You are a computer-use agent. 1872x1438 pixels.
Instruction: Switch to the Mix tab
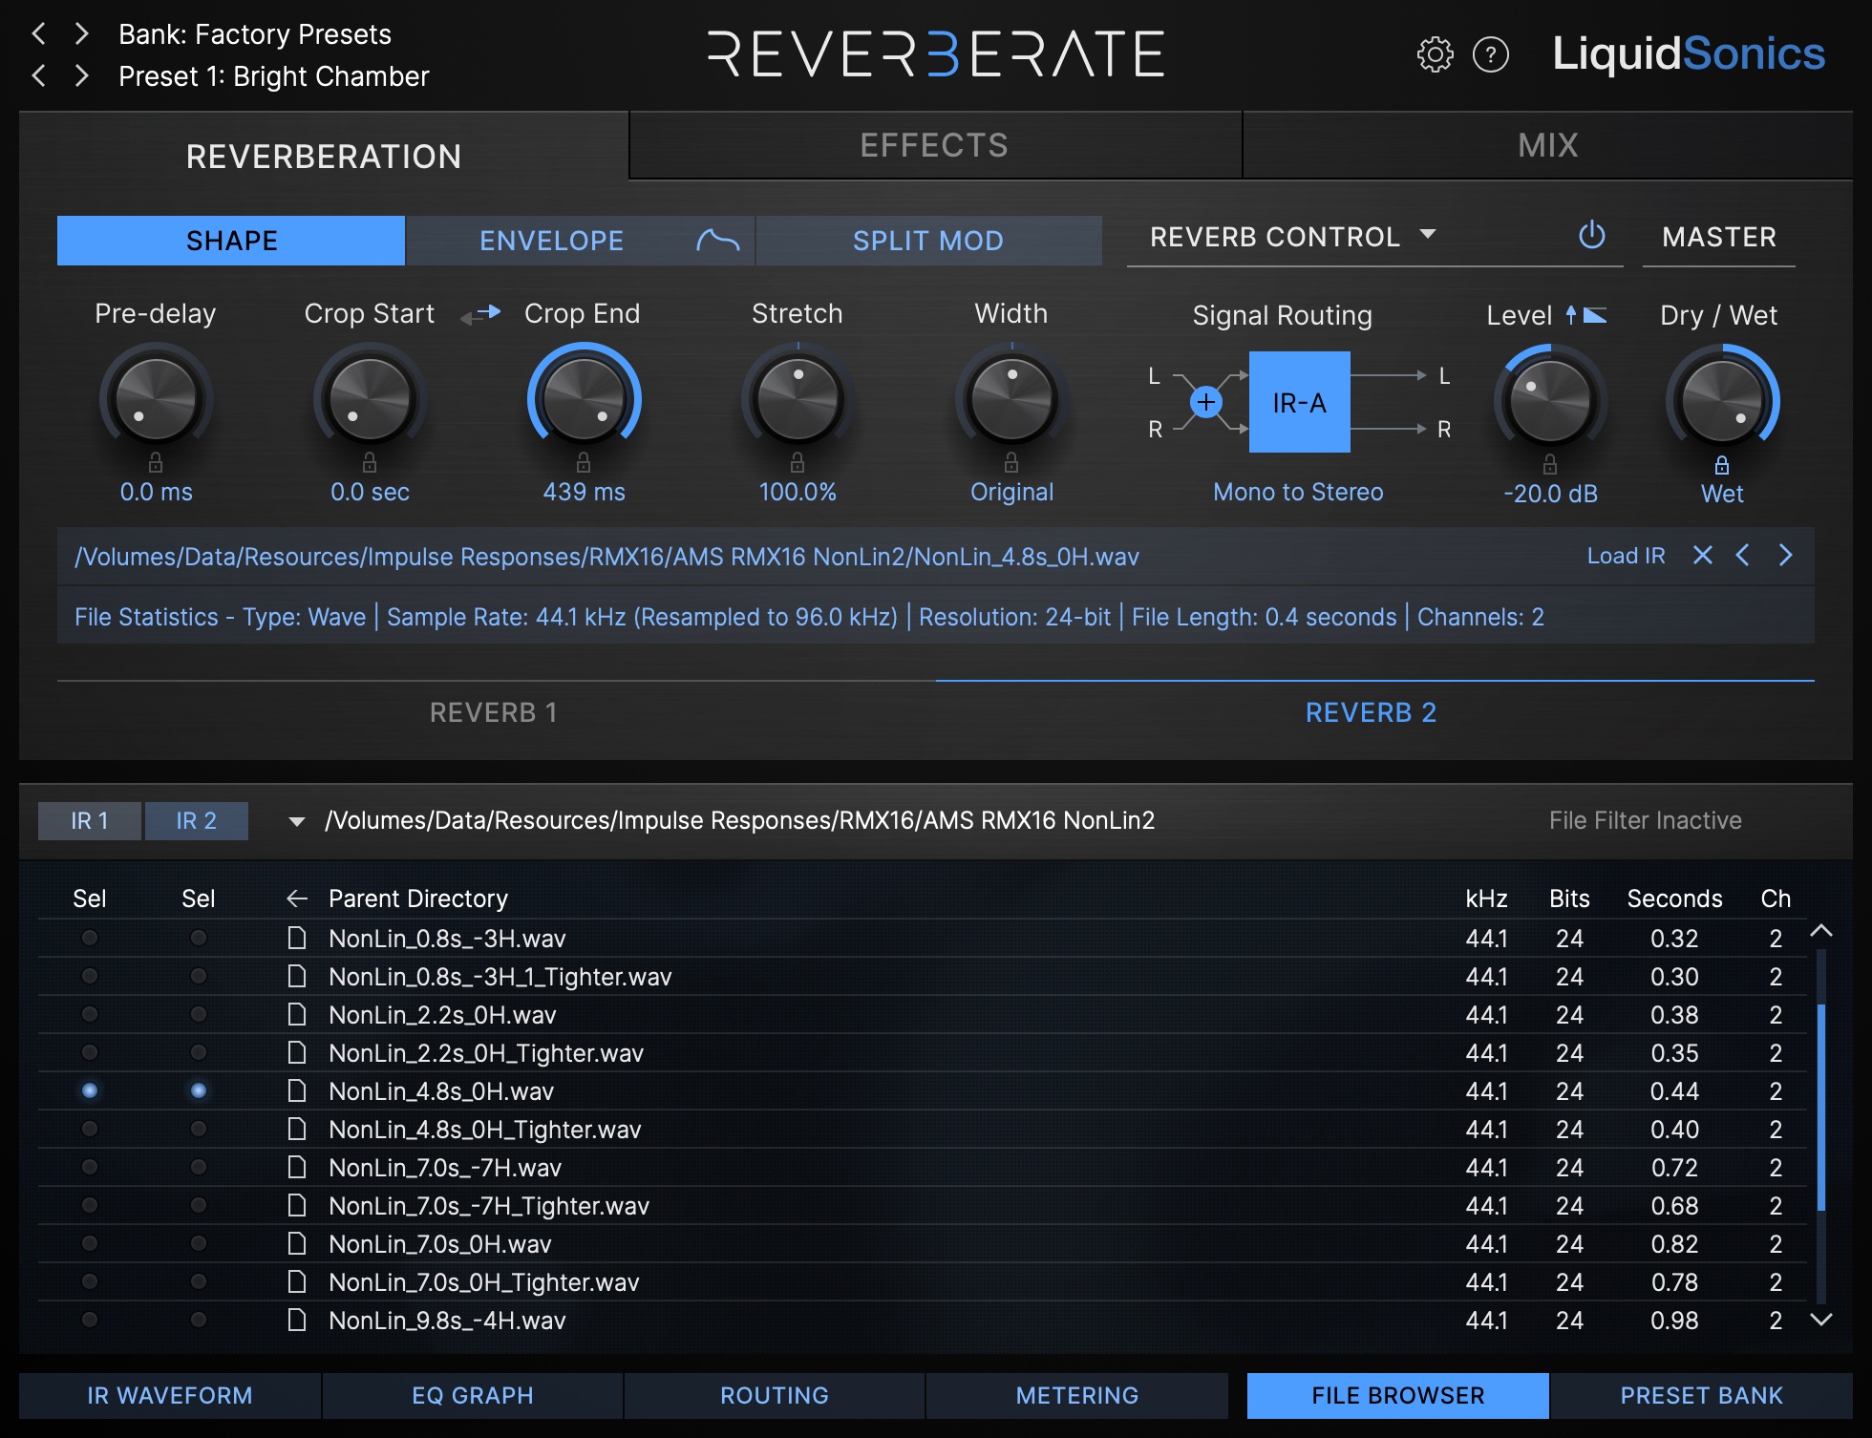click(1548, 145)
